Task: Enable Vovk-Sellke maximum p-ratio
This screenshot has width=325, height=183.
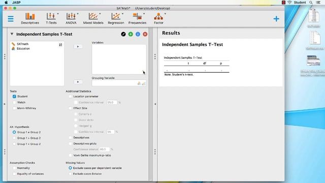Action: click(71, 155)
